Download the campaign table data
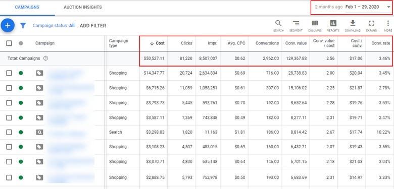 coord(353,26)
